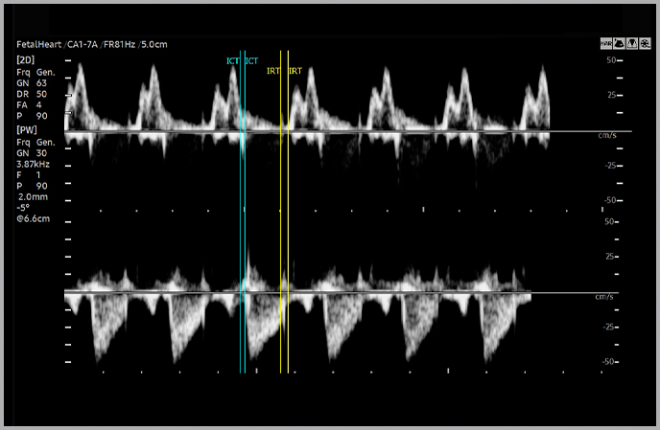Image resolution: width=660 pixels, height=430 pixels.
Task: Select the left cyan ICT label
Action: [232, 61]
